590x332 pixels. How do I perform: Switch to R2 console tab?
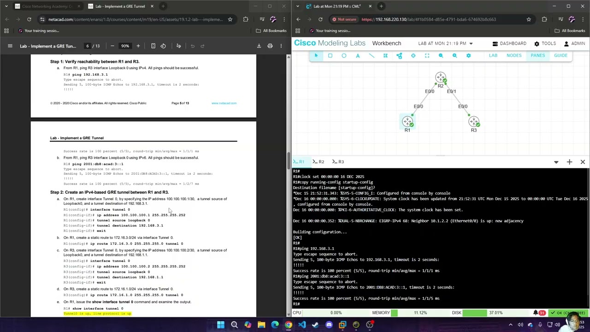pyautogui.click(x=318, y=162)
